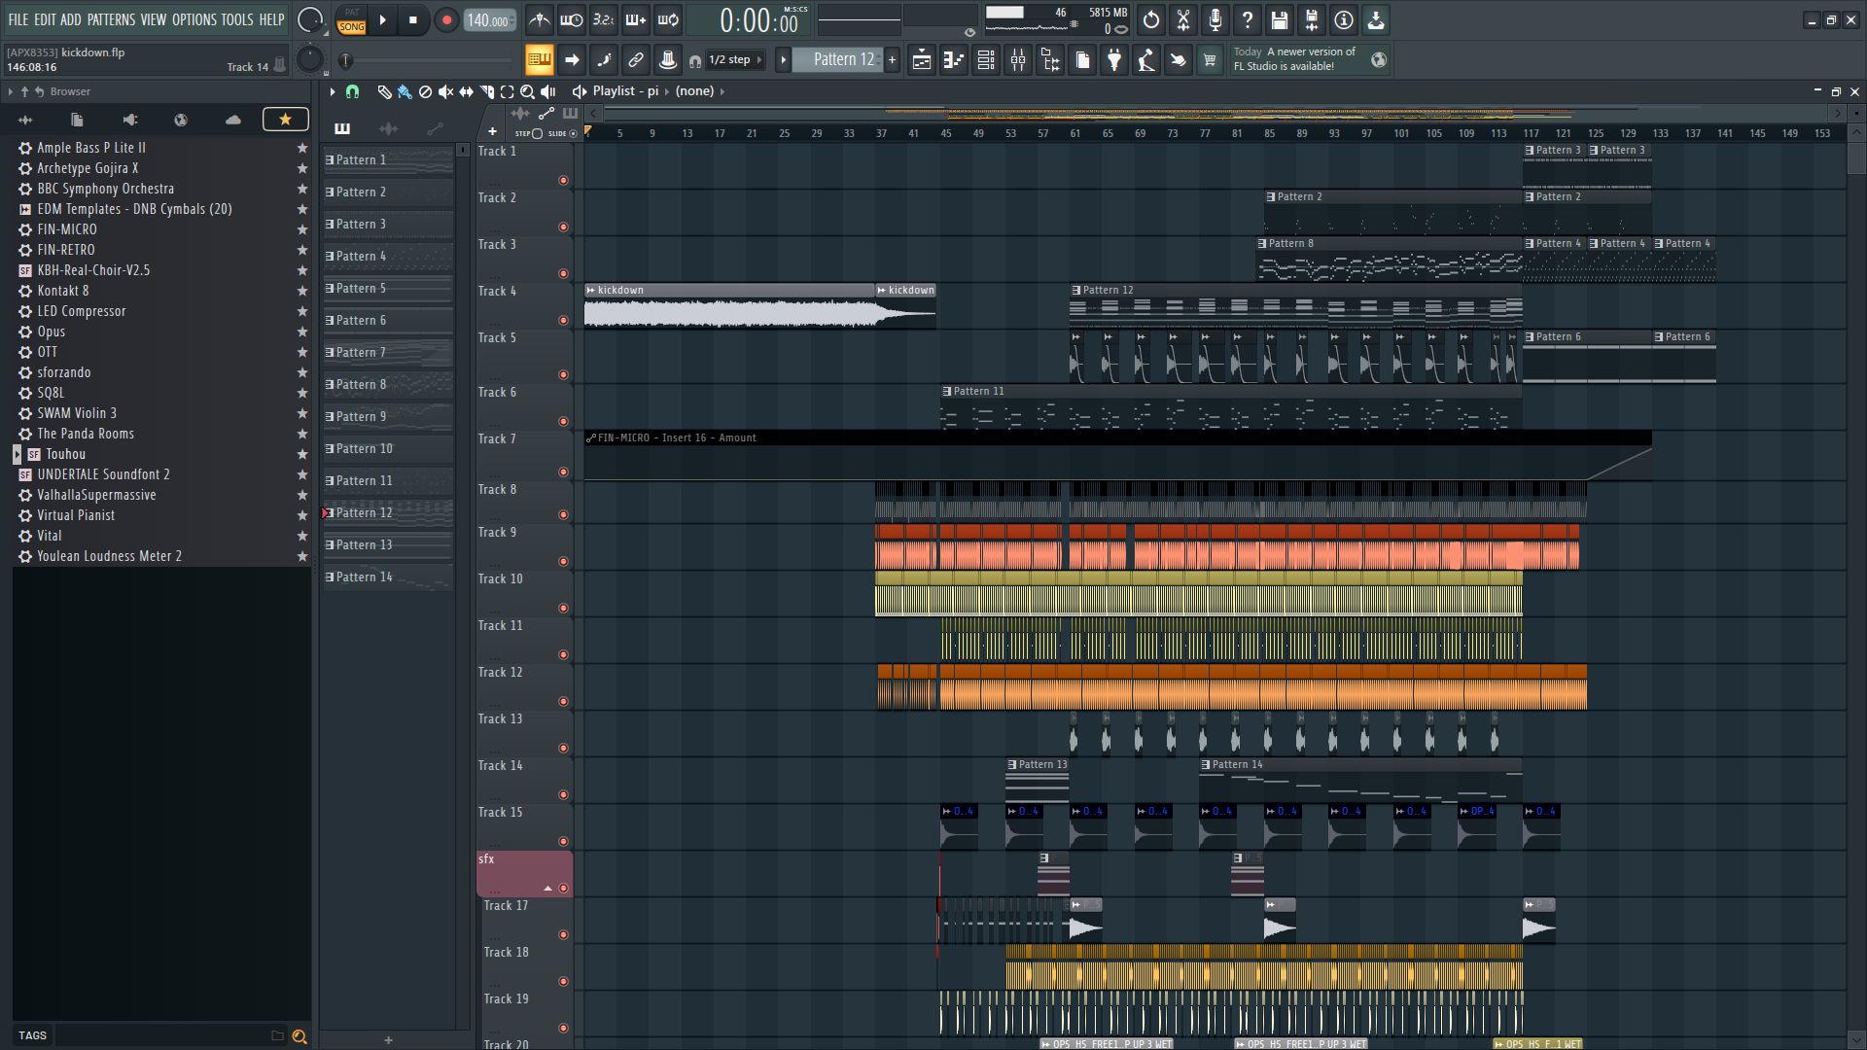Toggle the playlist magnet snap button
Screen dimensions: 1867x1050
[352, 91]
